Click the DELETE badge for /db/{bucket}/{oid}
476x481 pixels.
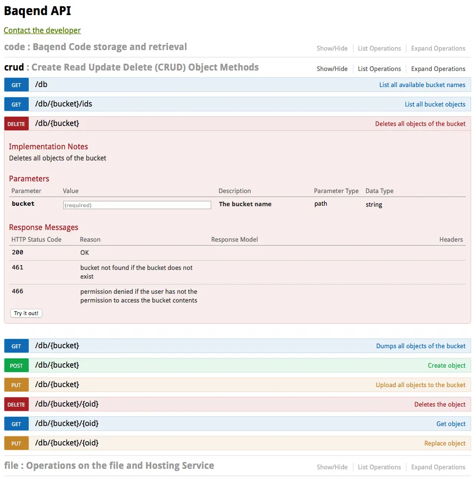(16, 405)
